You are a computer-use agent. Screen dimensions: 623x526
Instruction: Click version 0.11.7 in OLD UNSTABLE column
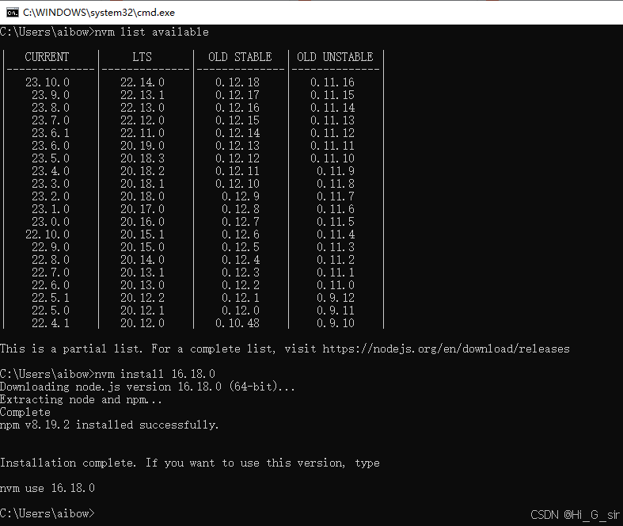(336, 196)
